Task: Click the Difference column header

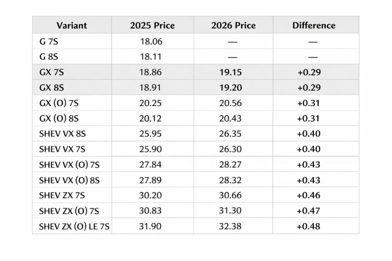Action: click(314, 25)
